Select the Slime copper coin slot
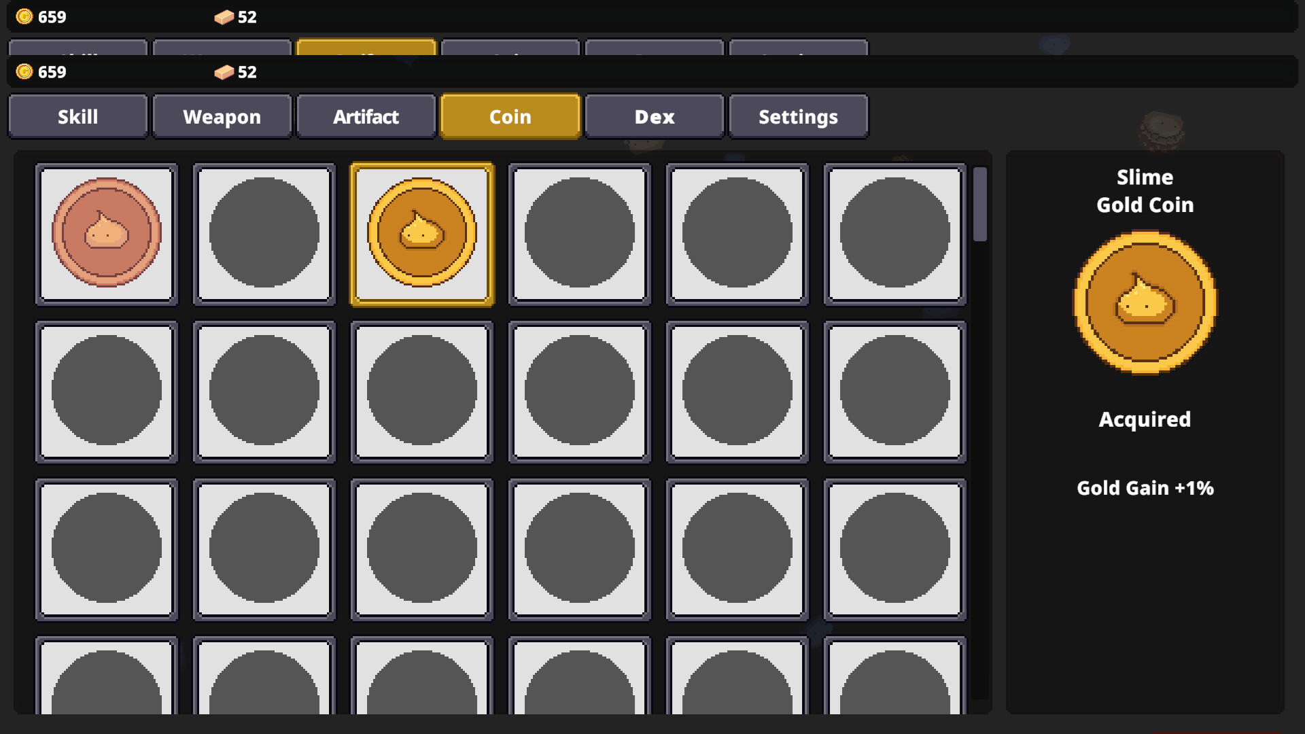The width and height of the screenshot is (1305, 734). [107, 234]
